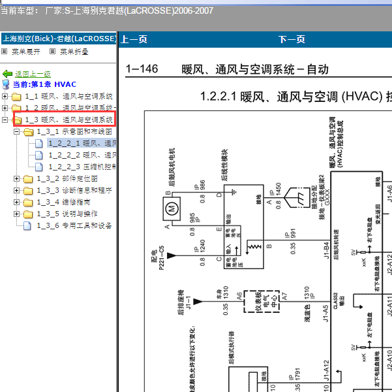
Task: Open page 1_2_2_2 暖风 in tree
Action: tap(82, 155)
